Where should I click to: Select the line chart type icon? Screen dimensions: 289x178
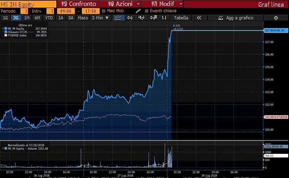[x=119, y=18]
